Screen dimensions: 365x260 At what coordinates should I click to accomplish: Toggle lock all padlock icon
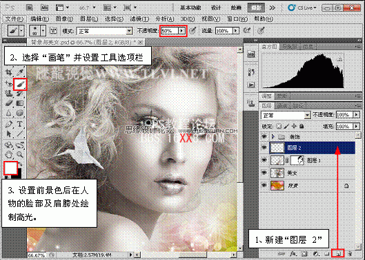(302, 127)
